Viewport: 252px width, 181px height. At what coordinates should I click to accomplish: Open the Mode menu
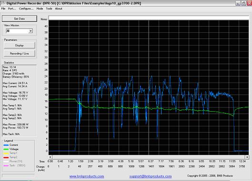point(40,9)
